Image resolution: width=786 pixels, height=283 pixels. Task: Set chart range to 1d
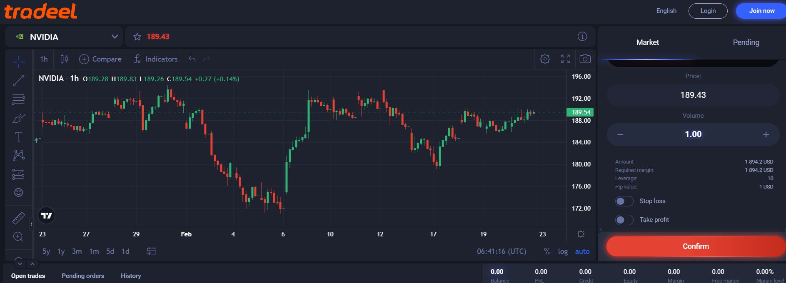[x=125, y=251]
